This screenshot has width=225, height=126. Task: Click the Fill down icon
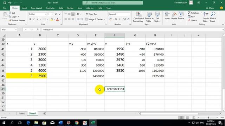189,17
